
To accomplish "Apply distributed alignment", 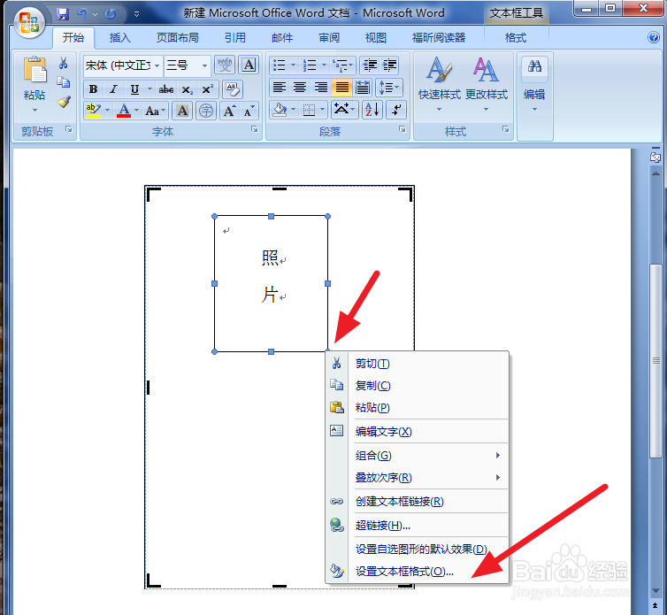I will pos(363,88).
